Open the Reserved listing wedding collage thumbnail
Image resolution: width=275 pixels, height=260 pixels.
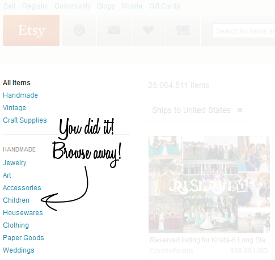(x=209, y=184)
